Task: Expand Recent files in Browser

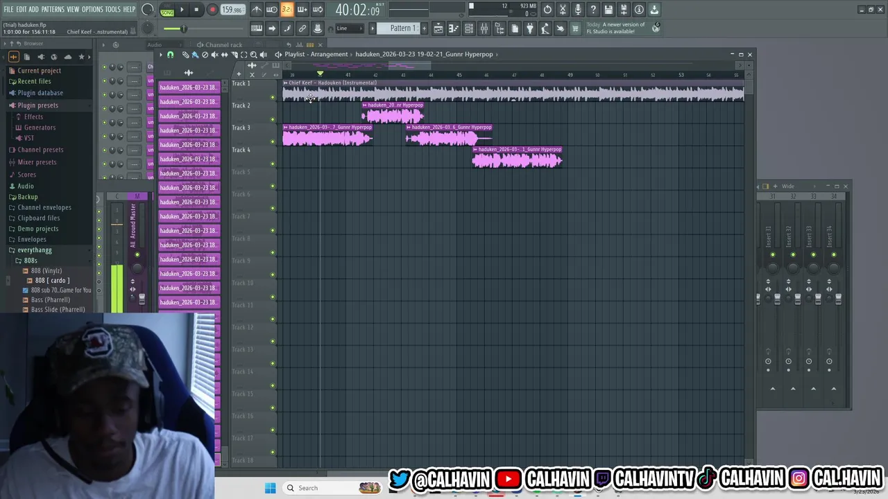Action: point(34,81)
